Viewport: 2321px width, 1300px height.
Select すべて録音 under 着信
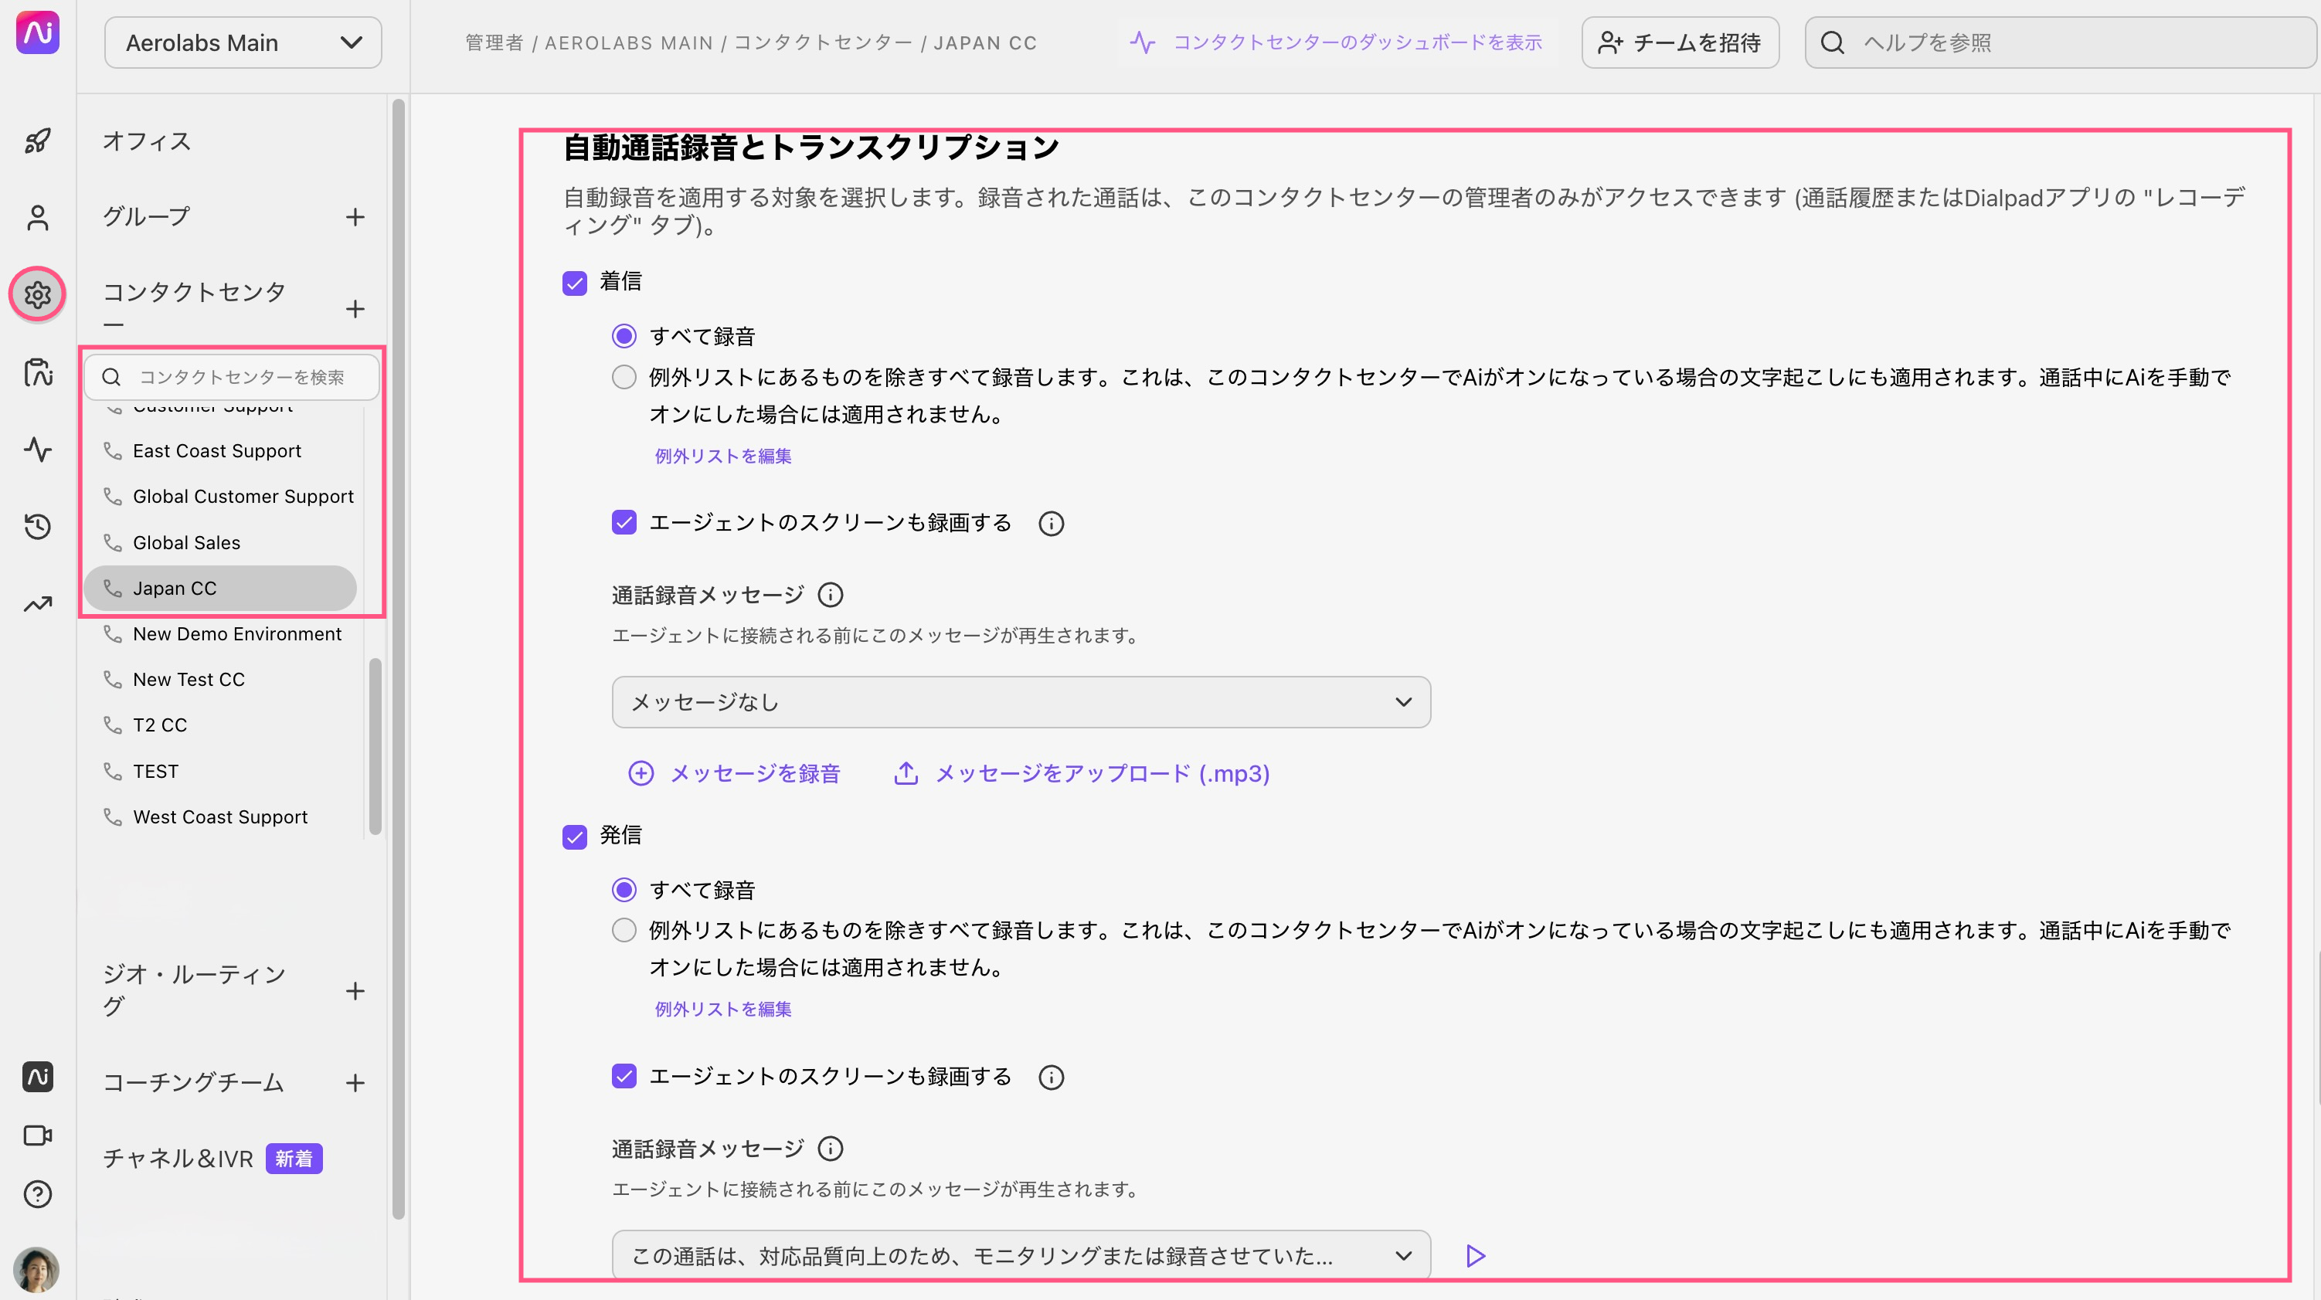click(x=624, y=336)
